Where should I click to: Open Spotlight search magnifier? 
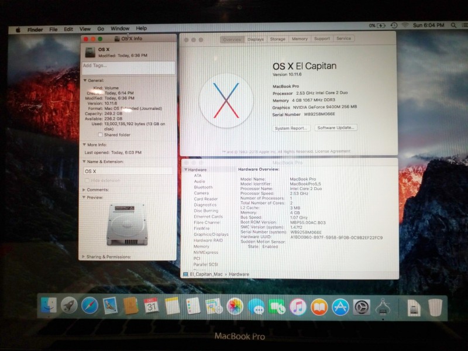point(453,26)
